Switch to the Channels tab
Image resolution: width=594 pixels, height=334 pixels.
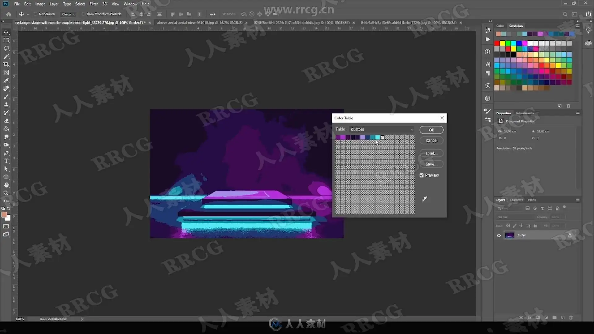pyautogui.click(x=516, y=200)
